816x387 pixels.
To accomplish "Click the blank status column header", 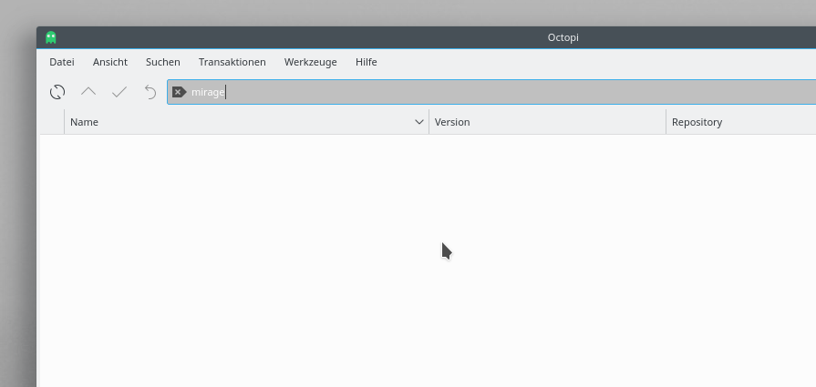I will tap(52, 122).
